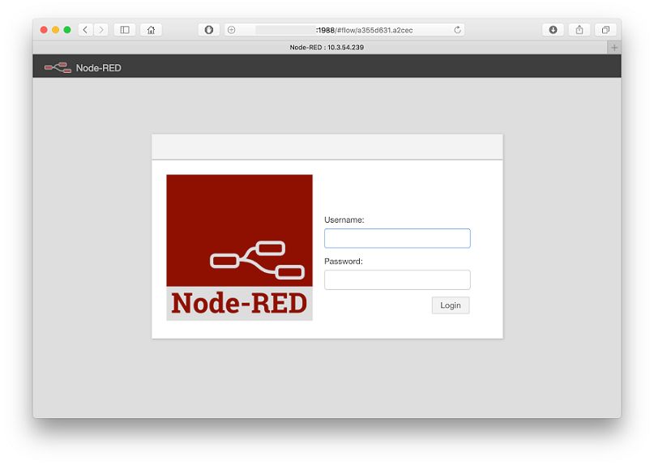This screenshot has height=465, width=654.
Task: Click the Password: label
Action: (344, 262)
